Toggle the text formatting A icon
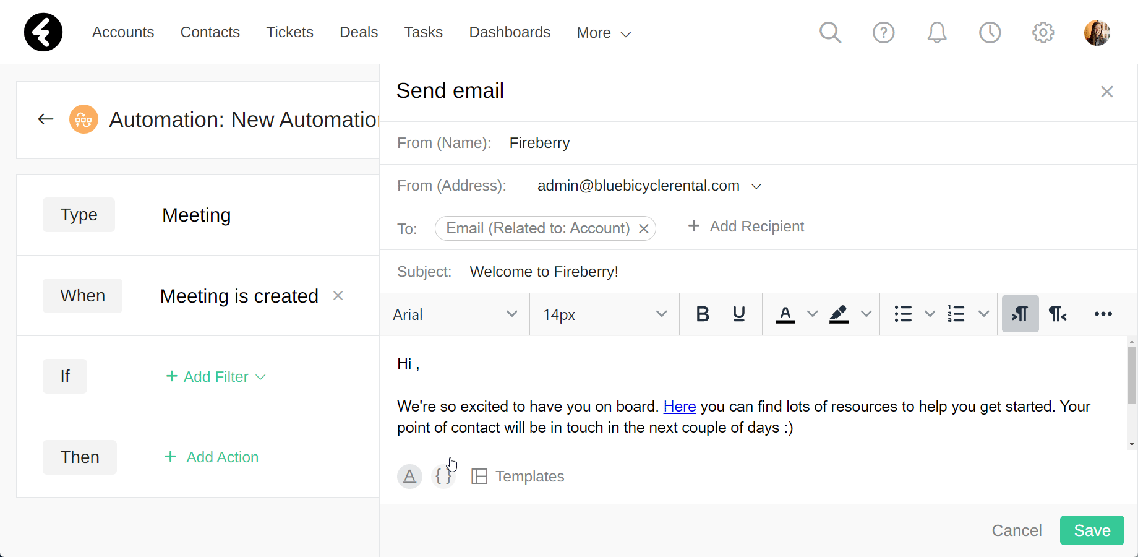This screenshot has width=1138, height=557. click(409, 477)
